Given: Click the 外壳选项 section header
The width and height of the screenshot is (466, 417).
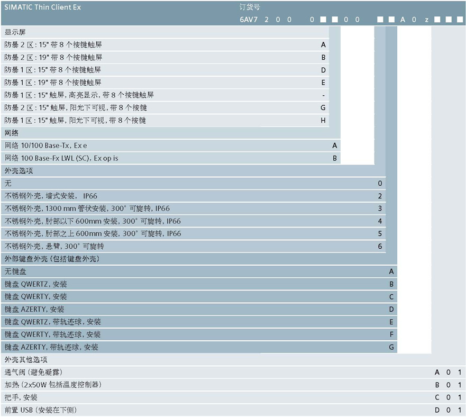Looking at the screenshot, I should [x=19, y=171].
